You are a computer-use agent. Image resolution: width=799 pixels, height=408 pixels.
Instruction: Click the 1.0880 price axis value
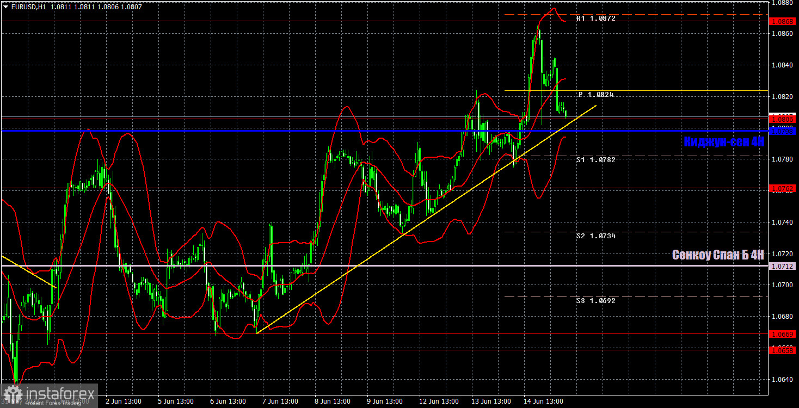783,3
